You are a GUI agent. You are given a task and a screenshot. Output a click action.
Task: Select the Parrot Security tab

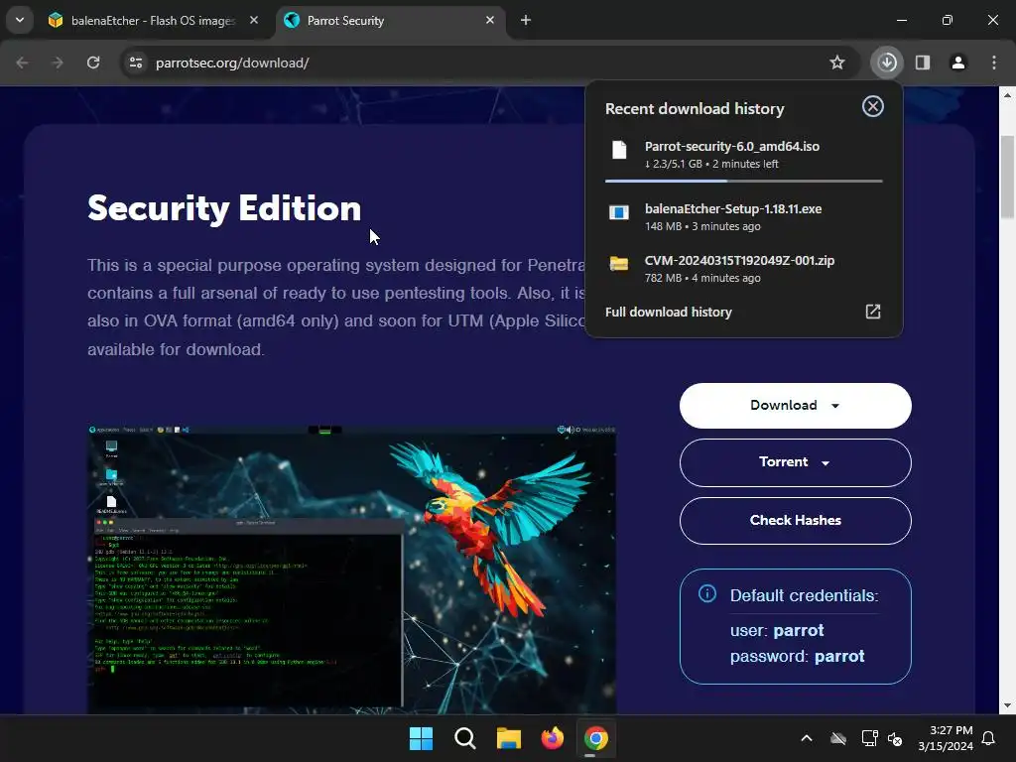click(391, 21)
